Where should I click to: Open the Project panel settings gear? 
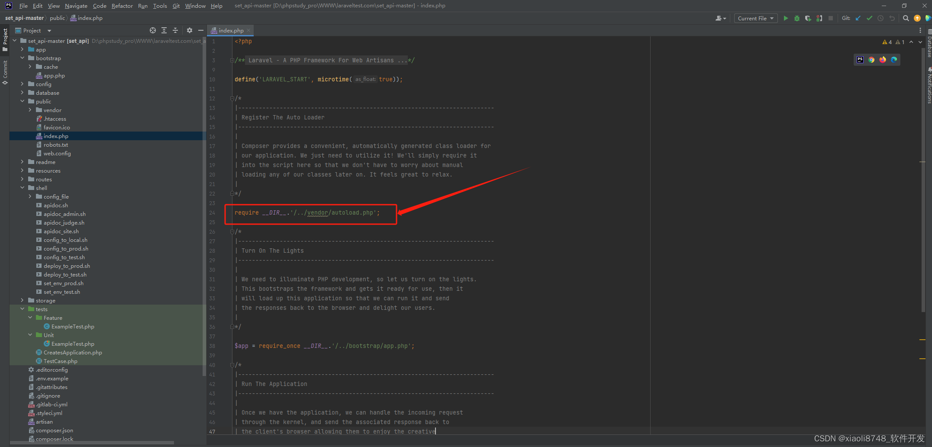click(189, 30)
